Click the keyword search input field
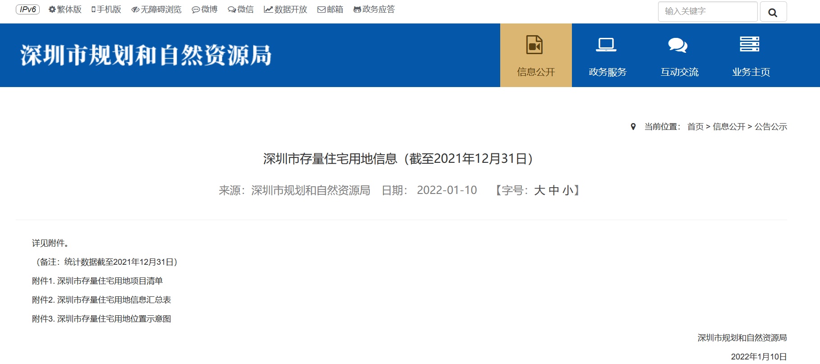The image size is (820, 364). tap(708, 11)
